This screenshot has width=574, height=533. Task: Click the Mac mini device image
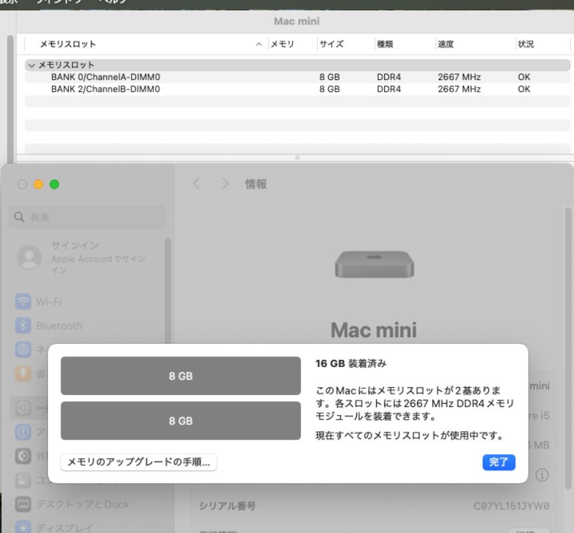coord(374,264)
